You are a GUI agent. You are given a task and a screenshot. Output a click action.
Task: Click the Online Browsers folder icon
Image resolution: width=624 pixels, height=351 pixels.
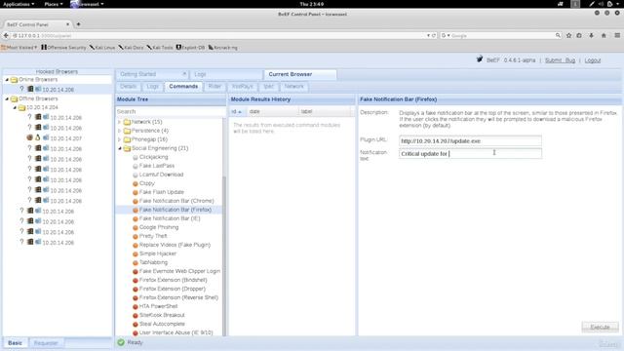pyautogui.click(x=15, y=80)
